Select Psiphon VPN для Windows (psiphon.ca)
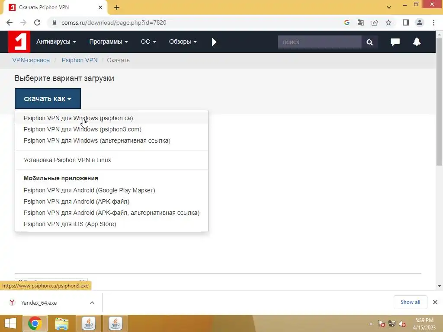Image resolution: width=443 pixels, height=332 pixels. tap(112, 118)
